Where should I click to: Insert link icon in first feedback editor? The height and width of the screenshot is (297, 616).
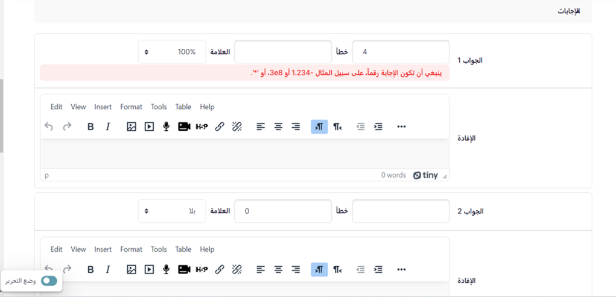pyautogui.click(x=220, y=127)
